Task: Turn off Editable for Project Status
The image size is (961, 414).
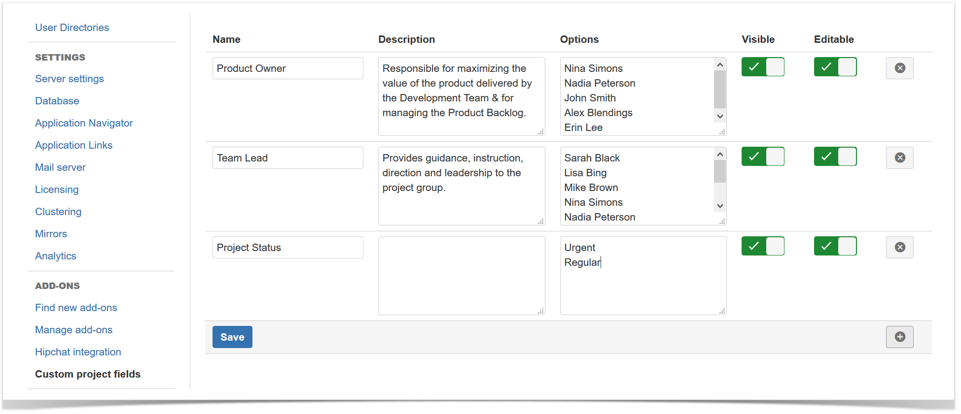Action: [x=835, y=246]
